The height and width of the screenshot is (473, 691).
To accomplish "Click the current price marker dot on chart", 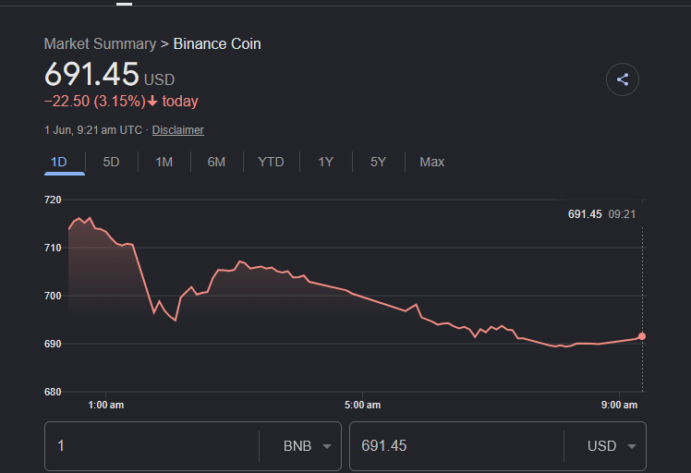I will coord(642,336).
